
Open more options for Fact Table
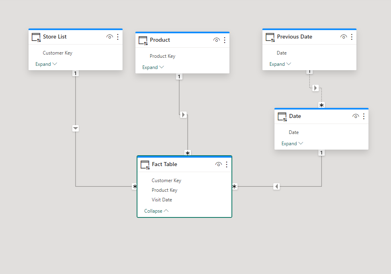pos(226,164)
